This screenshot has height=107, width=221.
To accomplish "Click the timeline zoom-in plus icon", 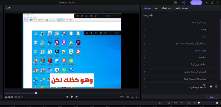I will 217,103.
